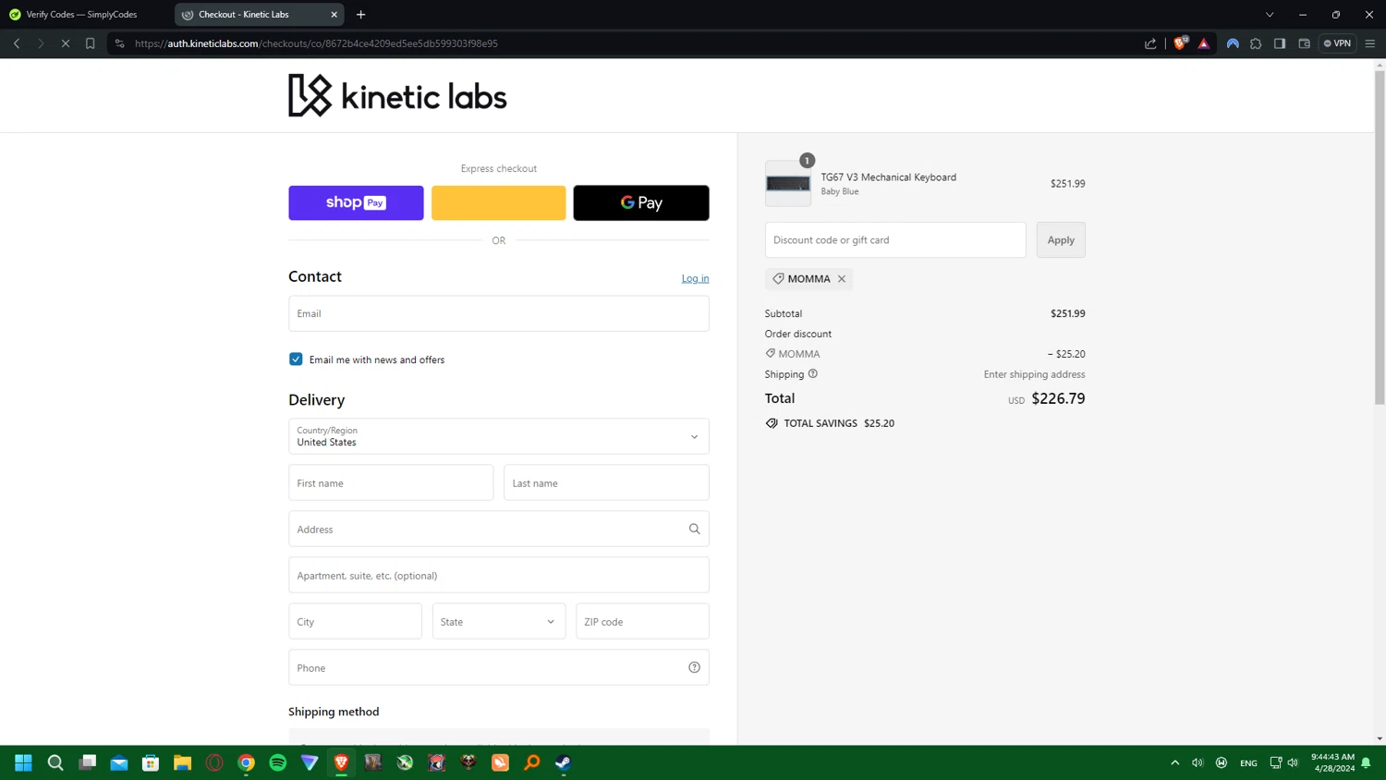Check out with Google Pay
This screenshot has height=780, width=1386.
click(641, 202)
